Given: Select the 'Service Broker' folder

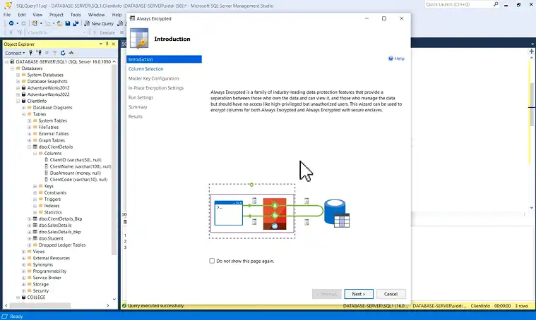Looking at the screenshot, I should tap(47, 278).
